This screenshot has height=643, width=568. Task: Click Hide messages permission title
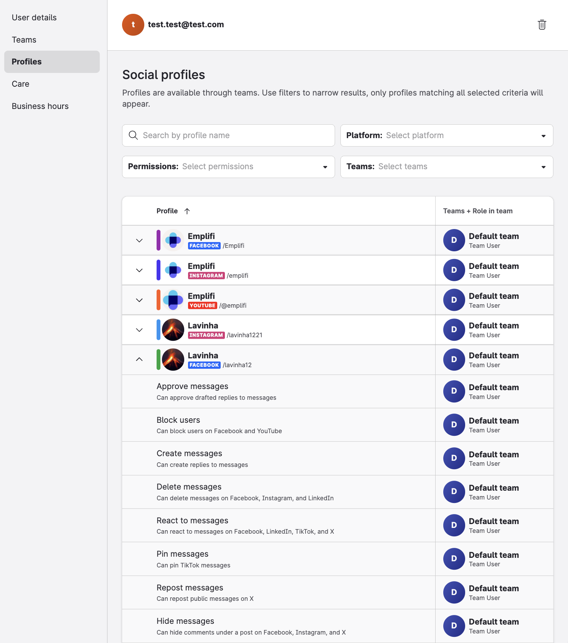tap(185, 621)
